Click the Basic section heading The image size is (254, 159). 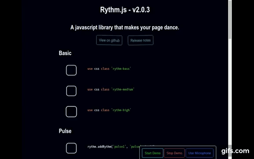point(65,53)
